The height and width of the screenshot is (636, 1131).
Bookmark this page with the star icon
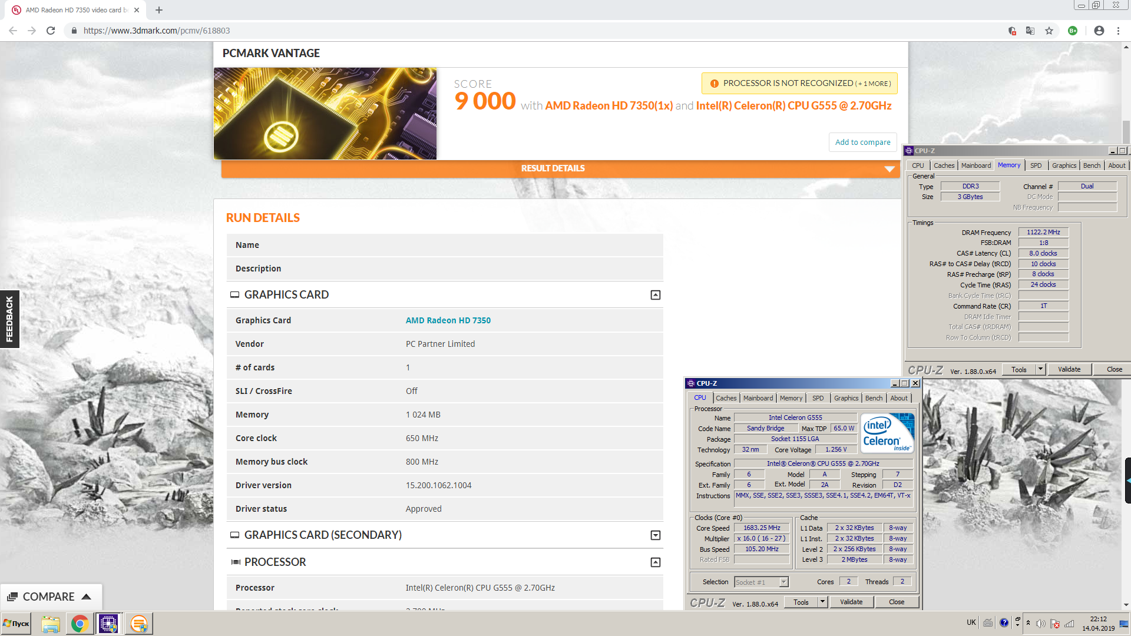tap(1049, 31)
